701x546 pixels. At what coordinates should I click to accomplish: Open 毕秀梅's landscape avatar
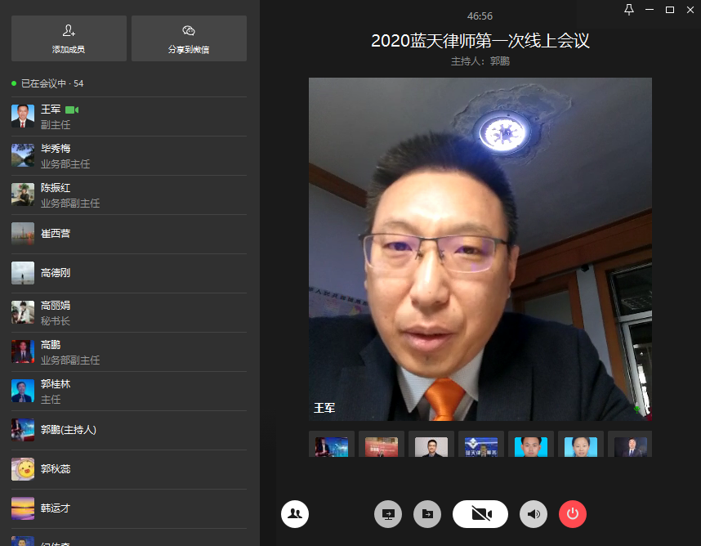[x=23, y=155]
